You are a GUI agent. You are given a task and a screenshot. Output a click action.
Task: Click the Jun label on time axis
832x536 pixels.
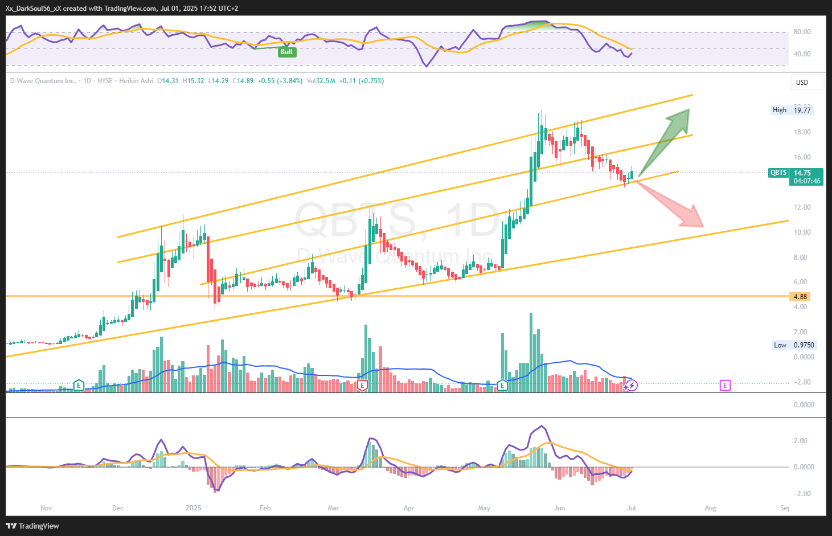pyautogui.click(x=560, y=508)
